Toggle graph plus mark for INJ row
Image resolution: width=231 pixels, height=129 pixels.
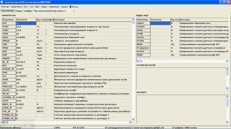[x=46, y=76]
